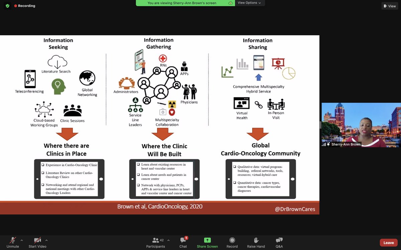Click the Virtual Health screen icon
The width and height of the screenshot is (401, 250).
[x=242, y=103]
